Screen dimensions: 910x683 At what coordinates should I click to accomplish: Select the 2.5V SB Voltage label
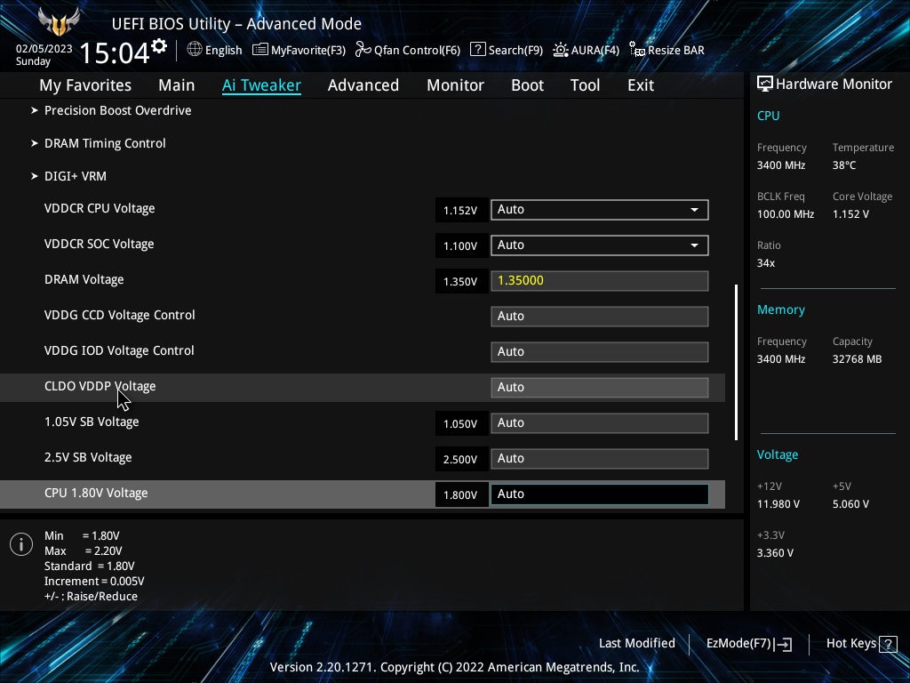[88, 458]
